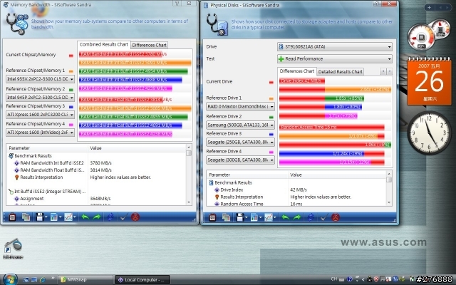Open Reference Chipset/Memory 2 dropdown (Intel 945P)
Image resolution: width=456 pixels, height=285 pixels.
coord(40,98)
